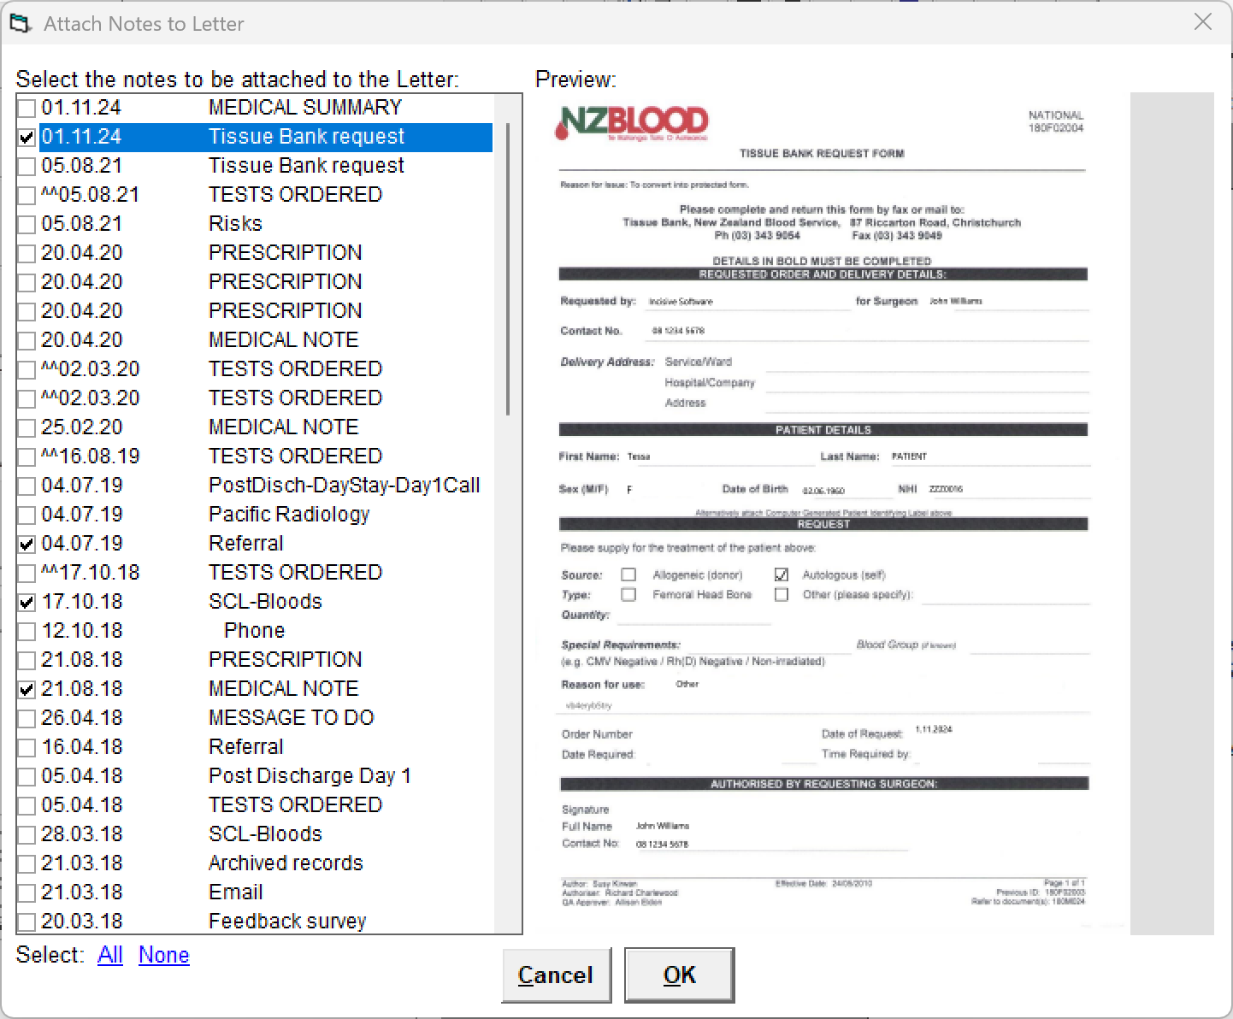The width and height of the screenshot is (1233, 1019).
Task: Tick the 05.08.21 Risks checkbox
Action: (x=27, y=224)
